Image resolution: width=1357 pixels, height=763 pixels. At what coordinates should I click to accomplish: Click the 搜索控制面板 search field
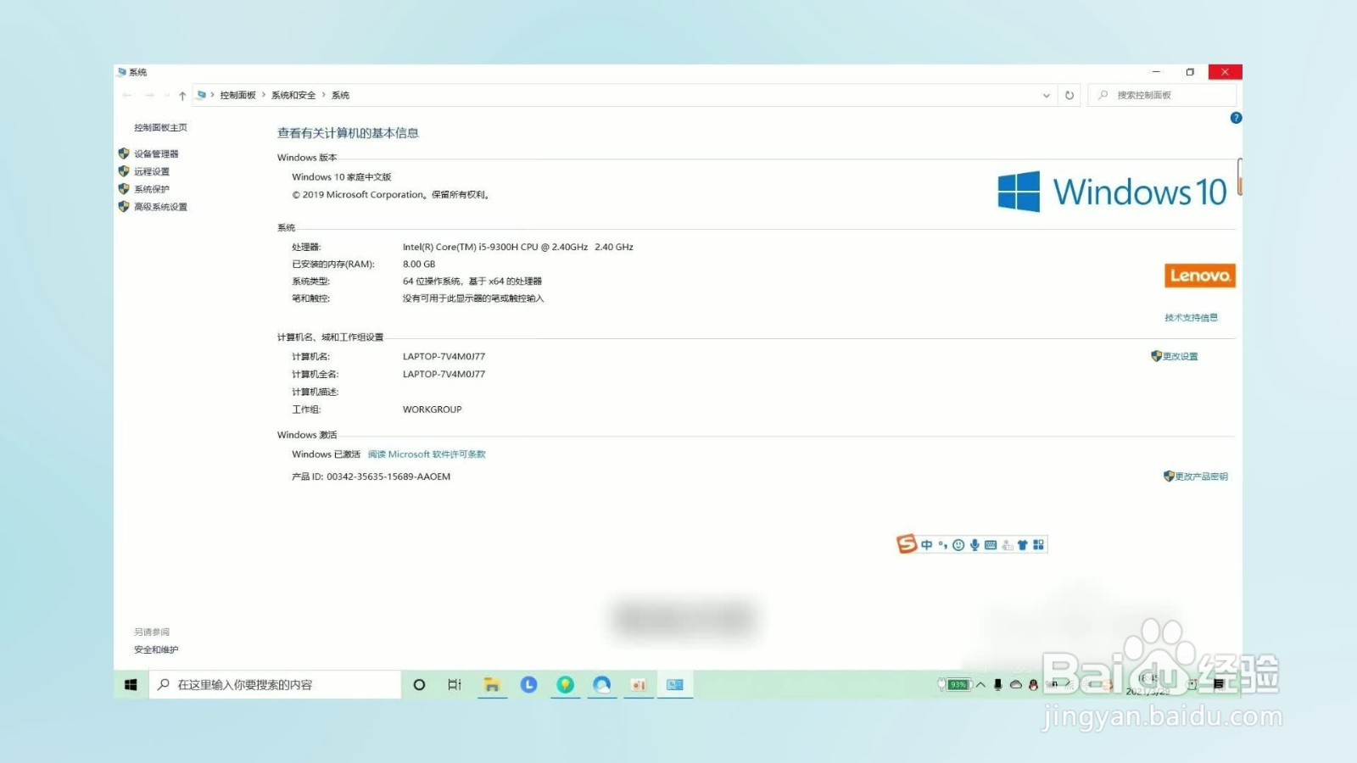(x=1162, y=95)
